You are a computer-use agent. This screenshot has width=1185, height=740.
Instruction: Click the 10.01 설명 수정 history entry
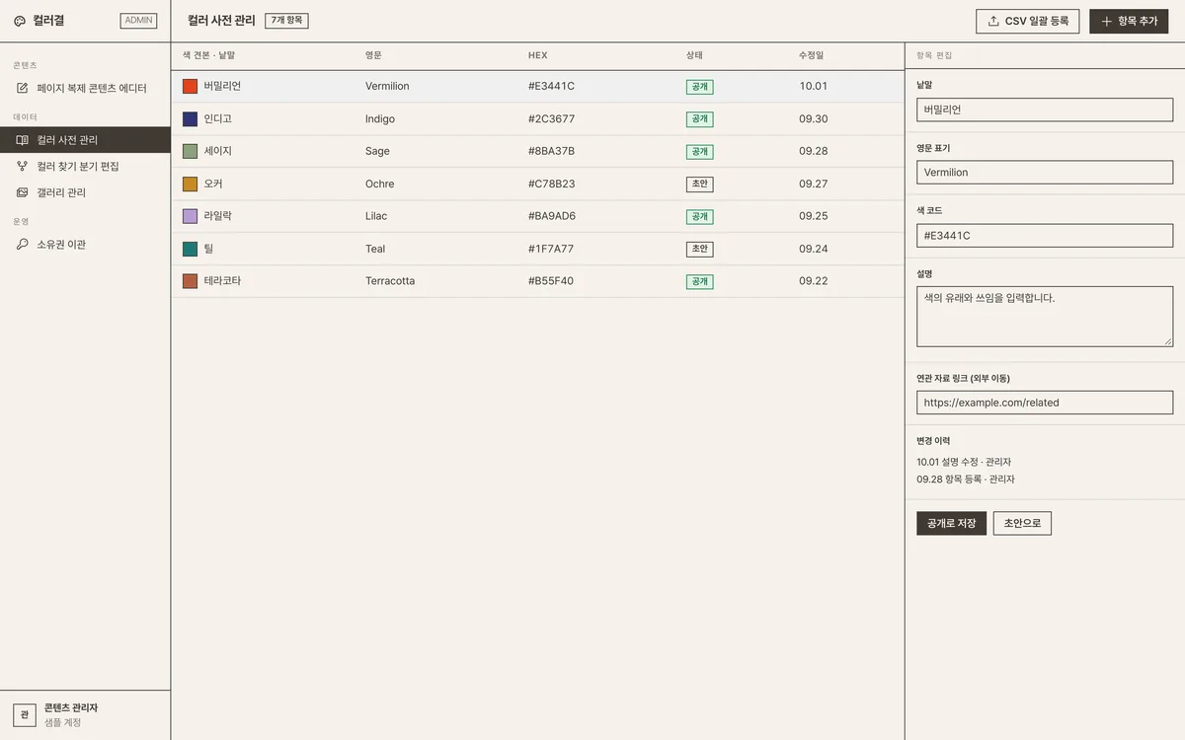pyautogui.click(x=964, y=462)
